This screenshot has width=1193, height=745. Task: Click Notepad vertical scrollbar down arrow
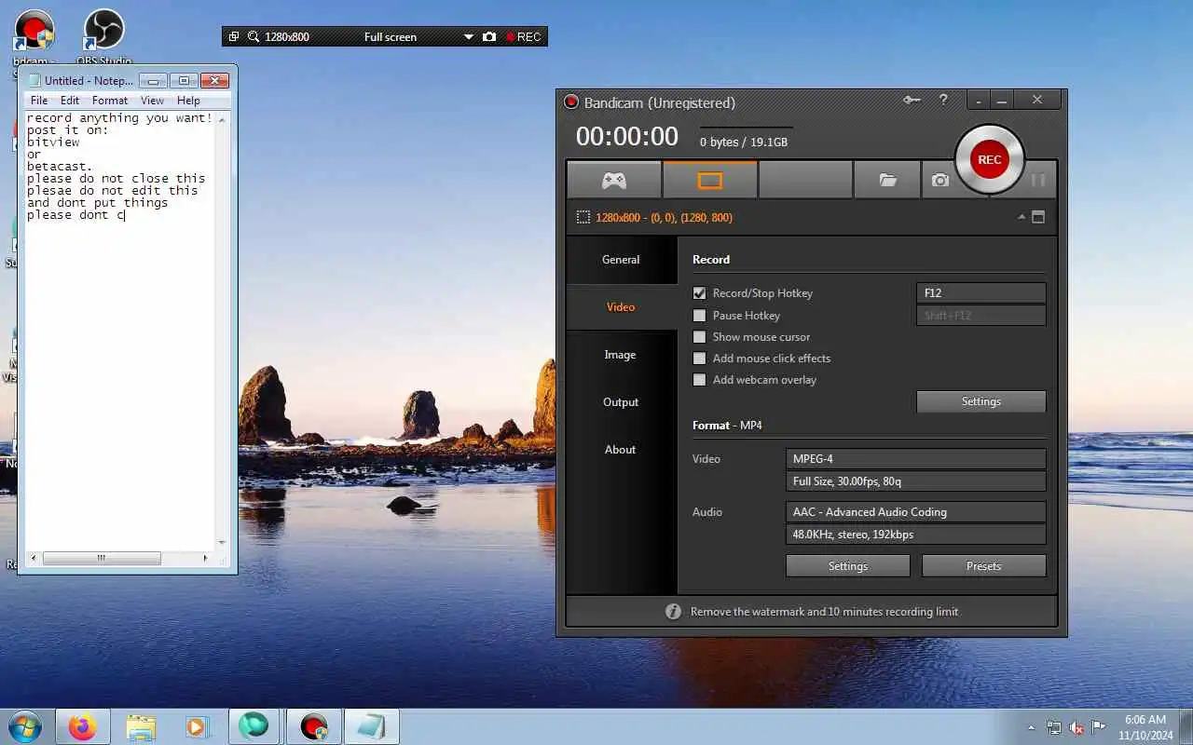[x=222, y=542]
